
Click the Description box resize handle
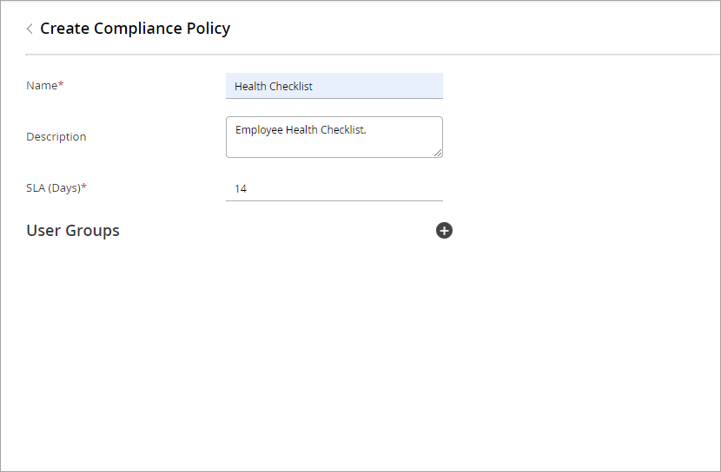coord(438,153)
